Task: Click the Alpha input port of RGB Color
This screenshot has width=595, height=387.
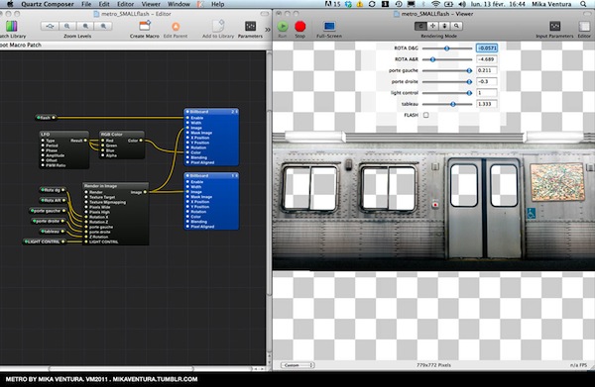Action: click(x=102, y=155)
